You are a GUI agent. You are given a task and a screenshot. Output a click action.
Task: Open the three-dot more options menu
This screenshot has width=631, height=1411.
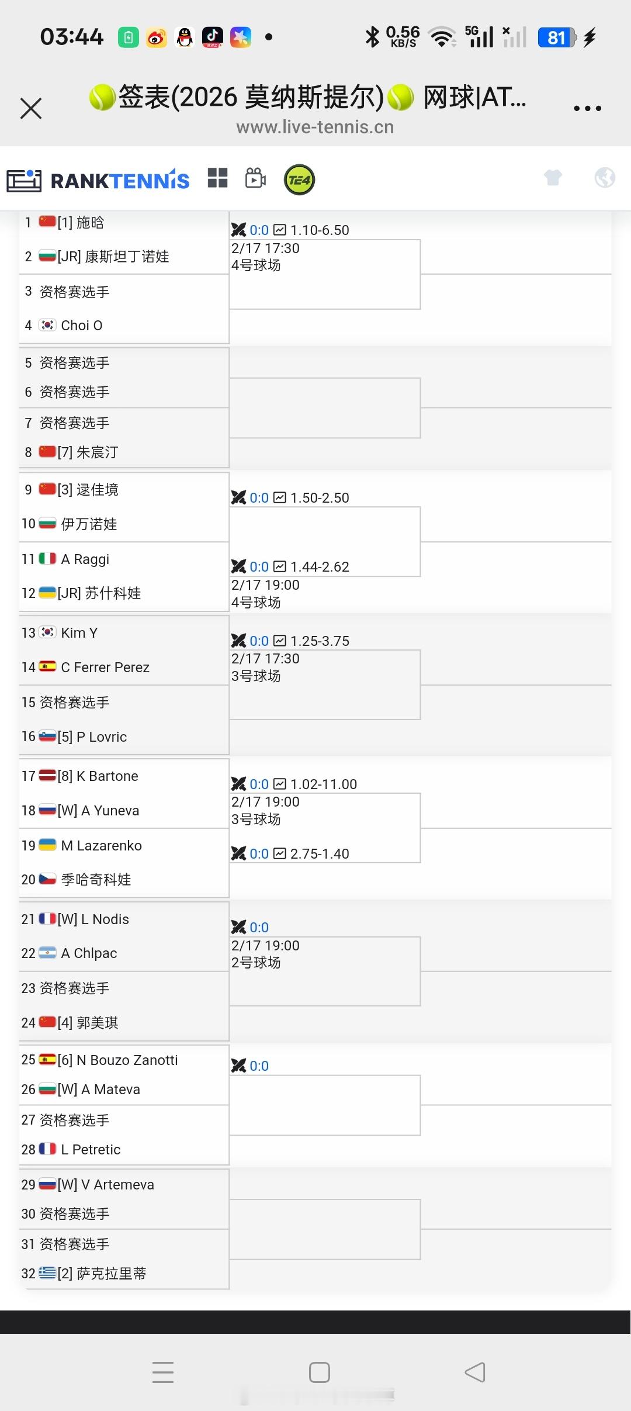click(x=588, y=108)
